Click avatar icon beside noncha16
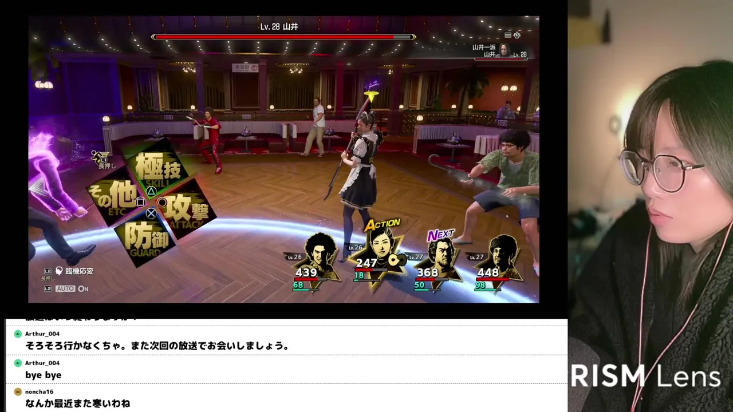 click(x=18, y=392)
